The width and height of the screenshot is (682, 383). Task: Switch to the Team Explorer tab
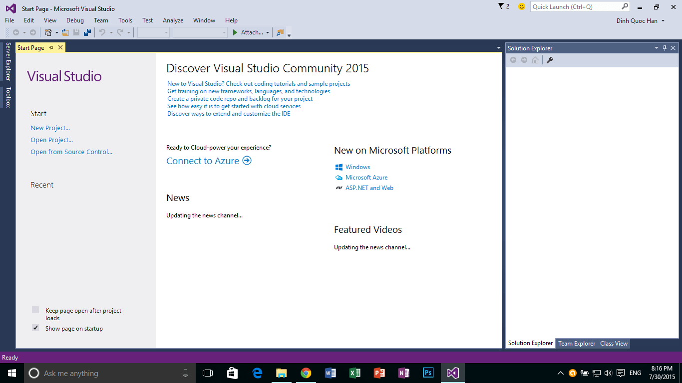tap(577, 343)
